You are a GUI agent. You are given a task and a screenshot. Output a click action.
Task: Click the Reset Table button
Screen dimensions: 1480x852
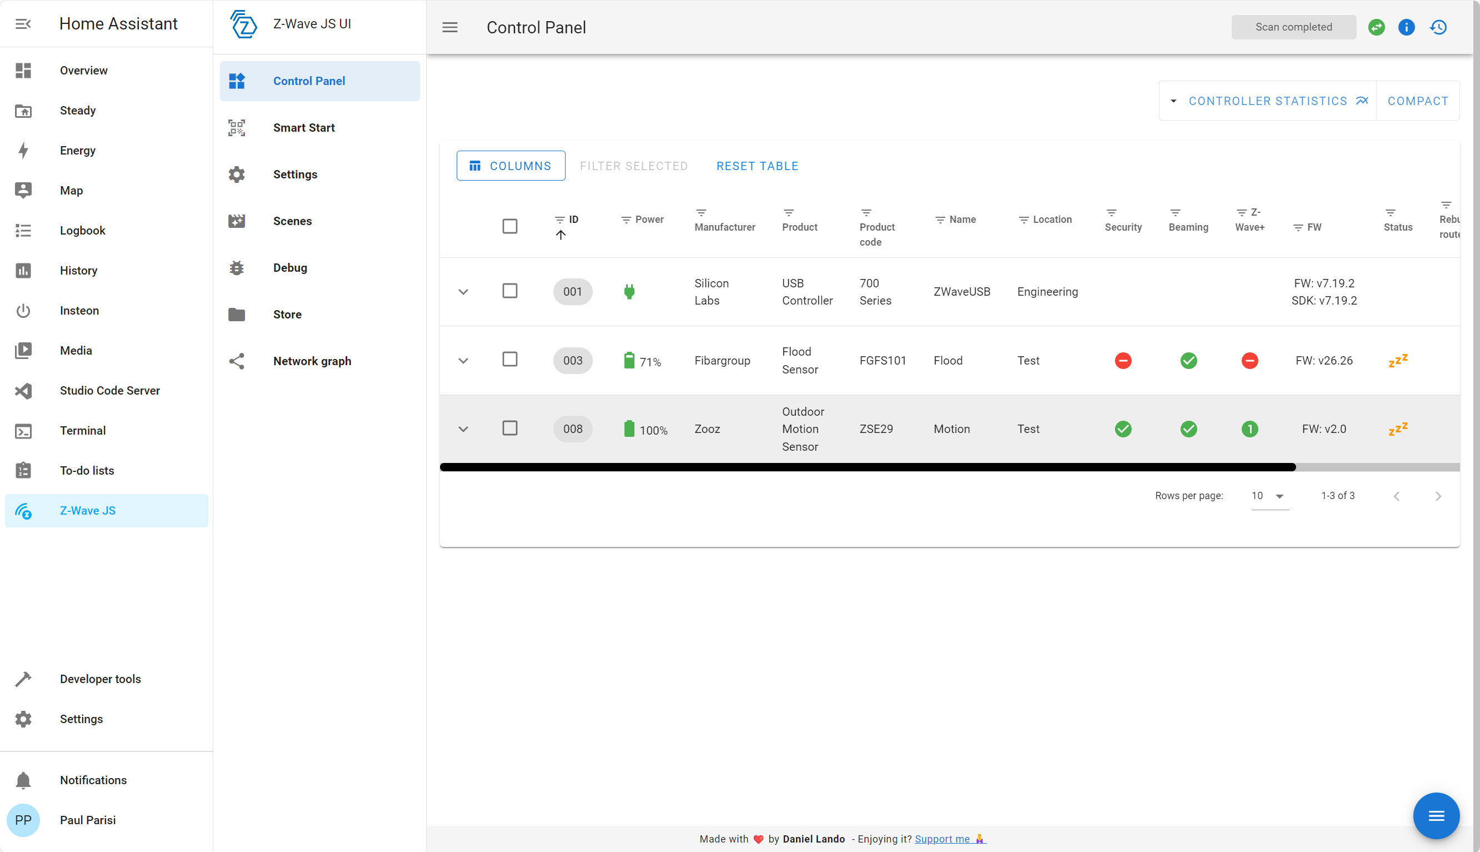[757, 166]
